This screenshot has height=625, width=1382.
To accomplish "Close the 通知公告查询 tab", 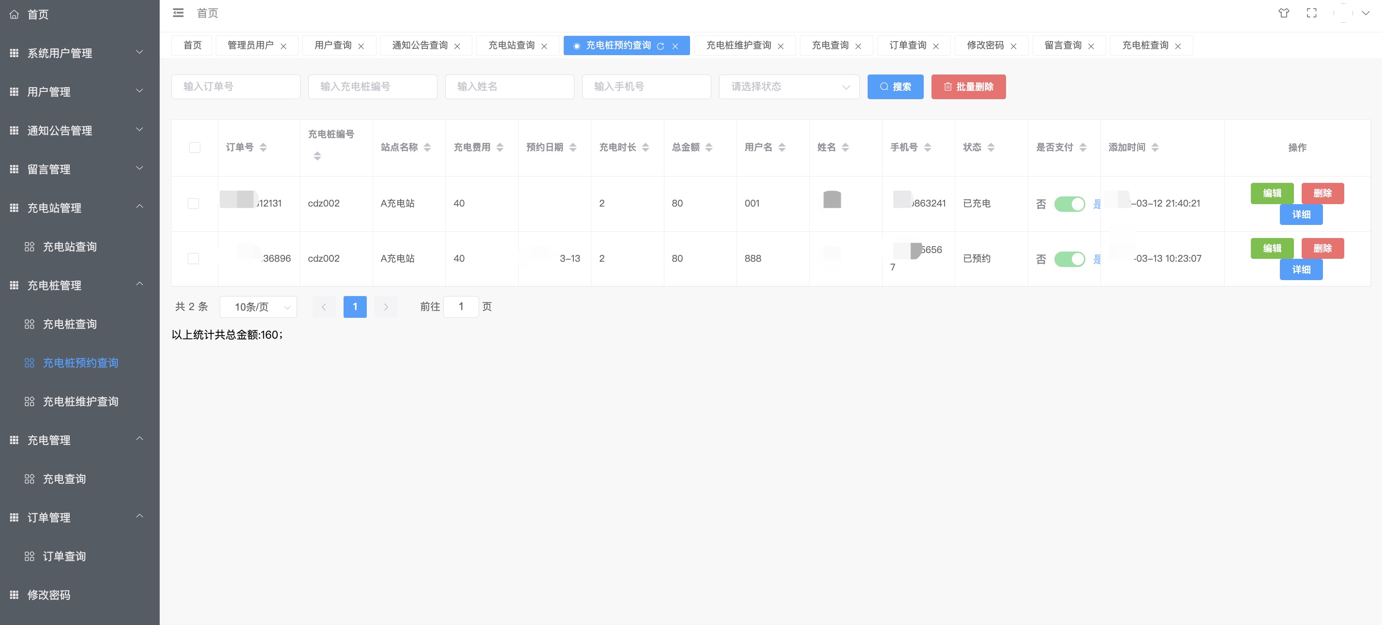I will tap(457, 46).
